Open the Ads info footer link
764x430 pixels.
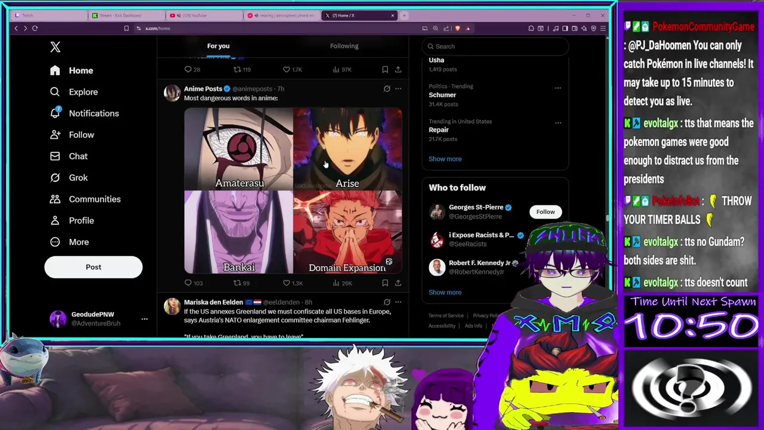[473, 326]
